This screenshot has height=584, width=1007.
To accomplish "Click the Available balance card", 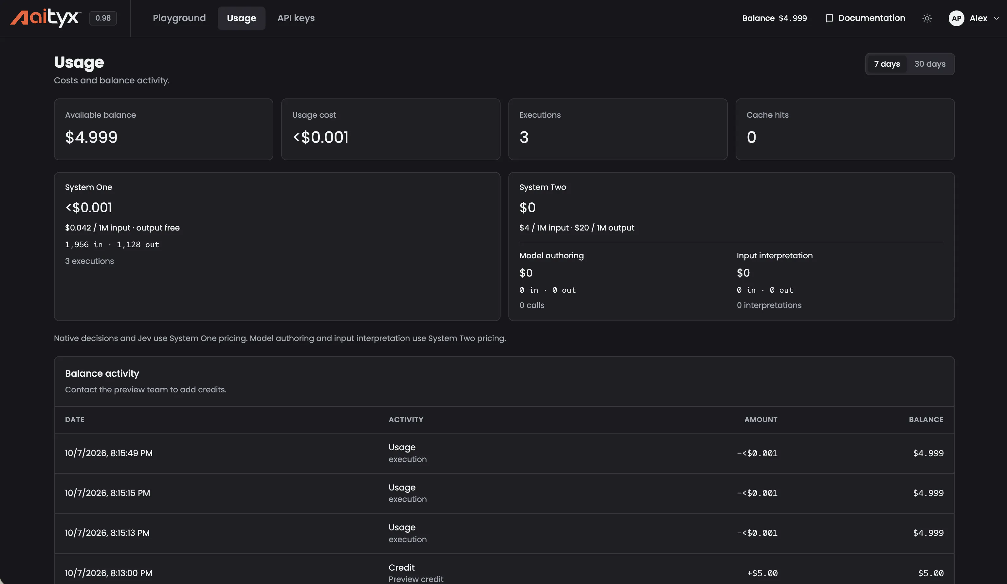I will (x=163, y=129).
